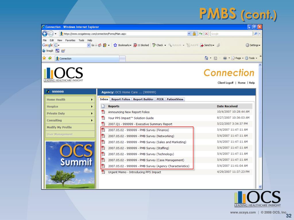Click the Client Logoff link
The image size is (294, 220).
[x=225, y=83]
